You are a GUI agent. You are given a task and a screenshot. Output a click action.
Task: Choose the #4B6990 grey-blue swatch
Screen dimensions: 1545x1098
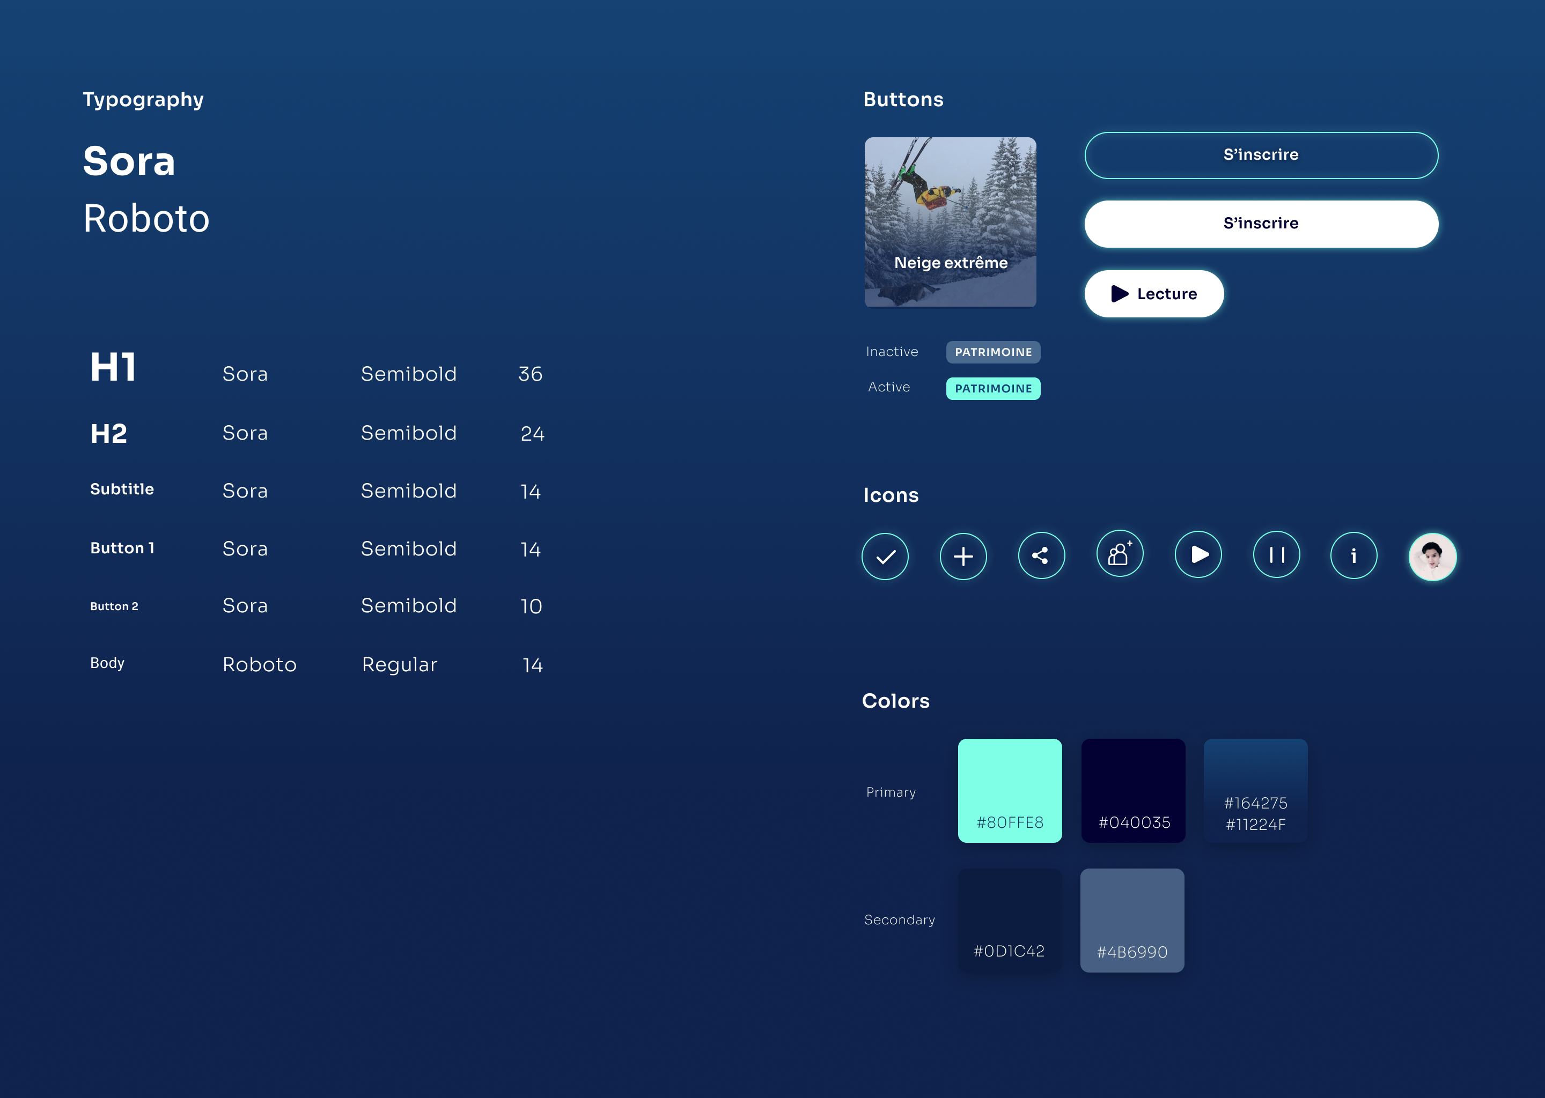click(x=1132, y=920)
